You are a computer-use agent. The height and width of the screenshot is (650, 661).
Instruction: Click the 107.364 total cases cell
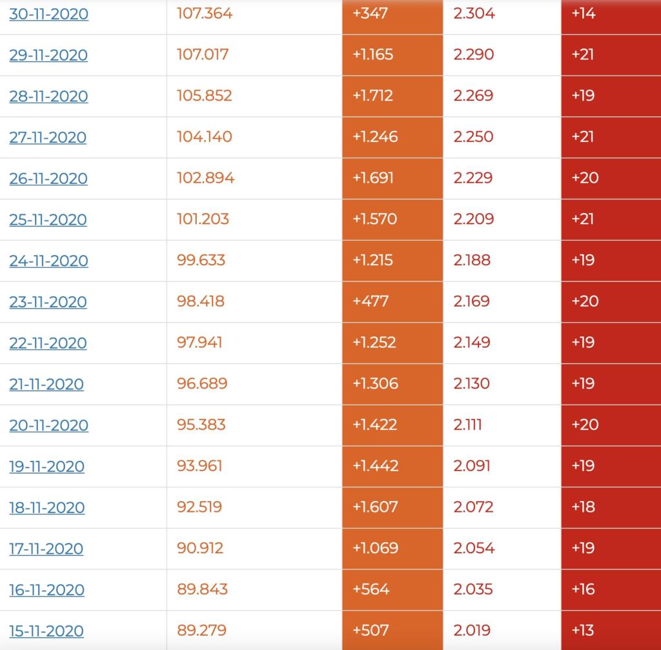tap(205, 14)
